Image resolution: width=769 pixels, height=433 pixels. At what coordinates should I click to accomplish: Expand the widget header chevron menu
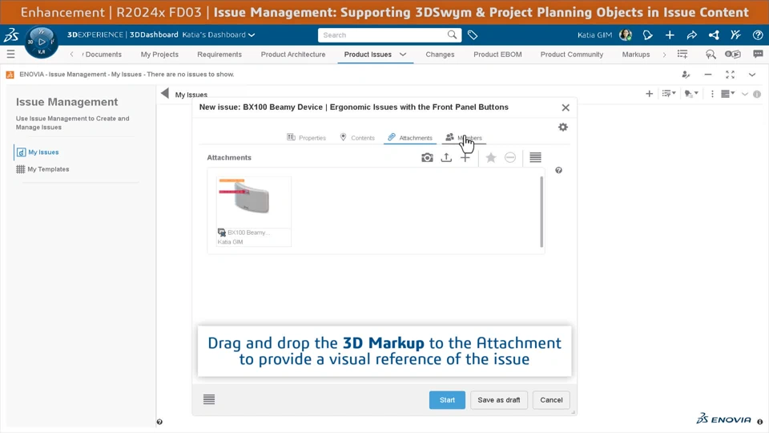(x=752, y=75)
